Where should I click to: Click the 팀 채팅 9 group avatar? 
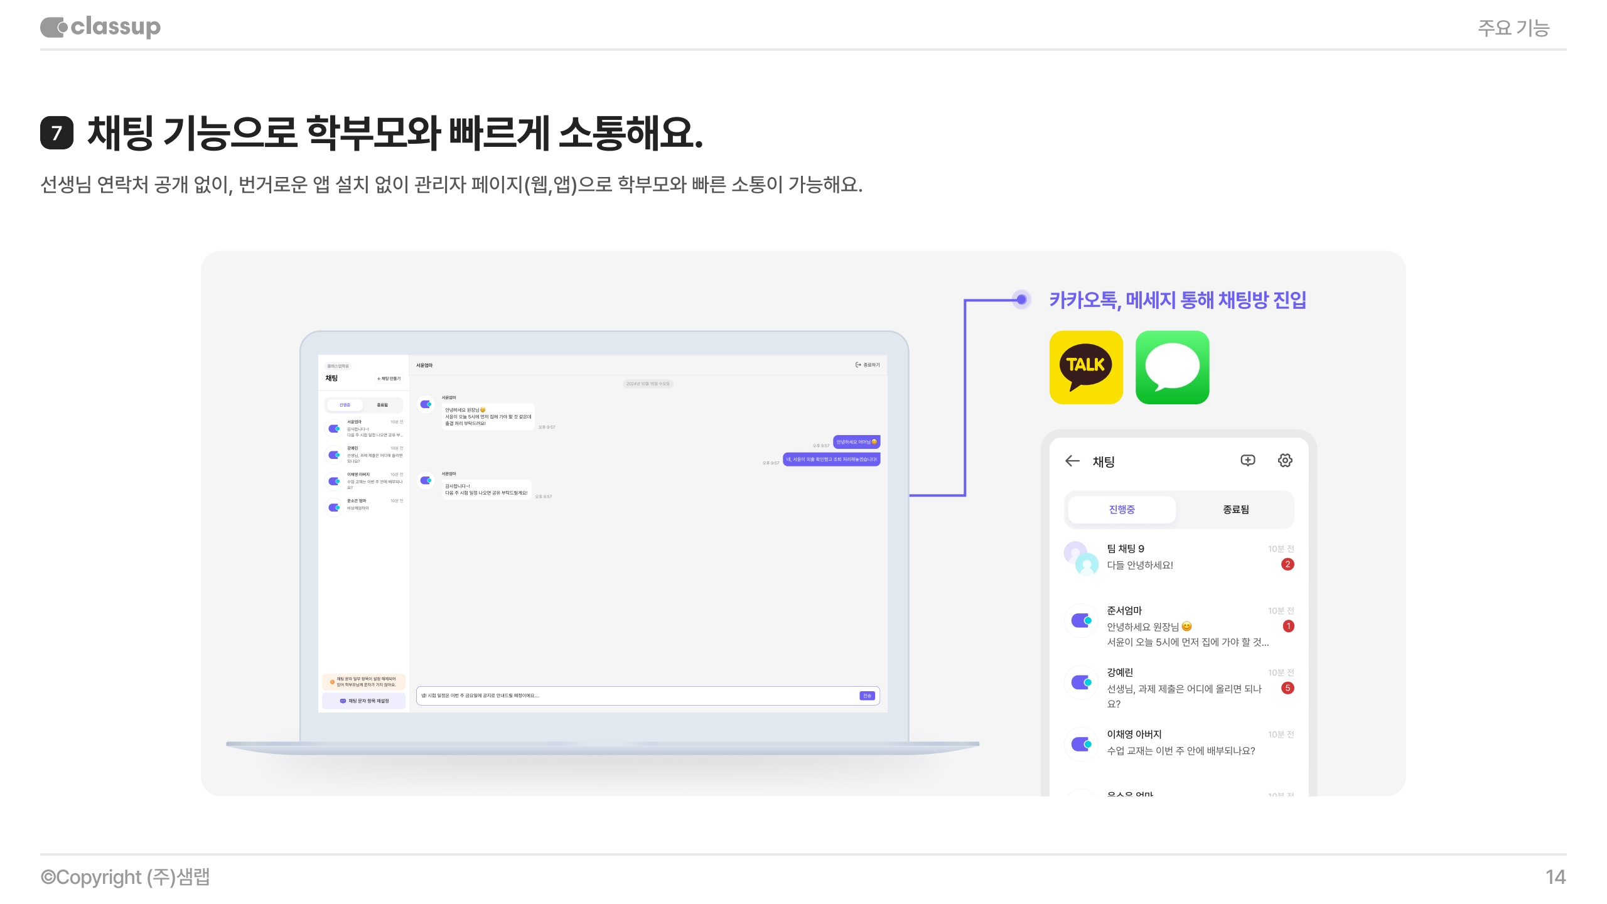click(1081, 557)
